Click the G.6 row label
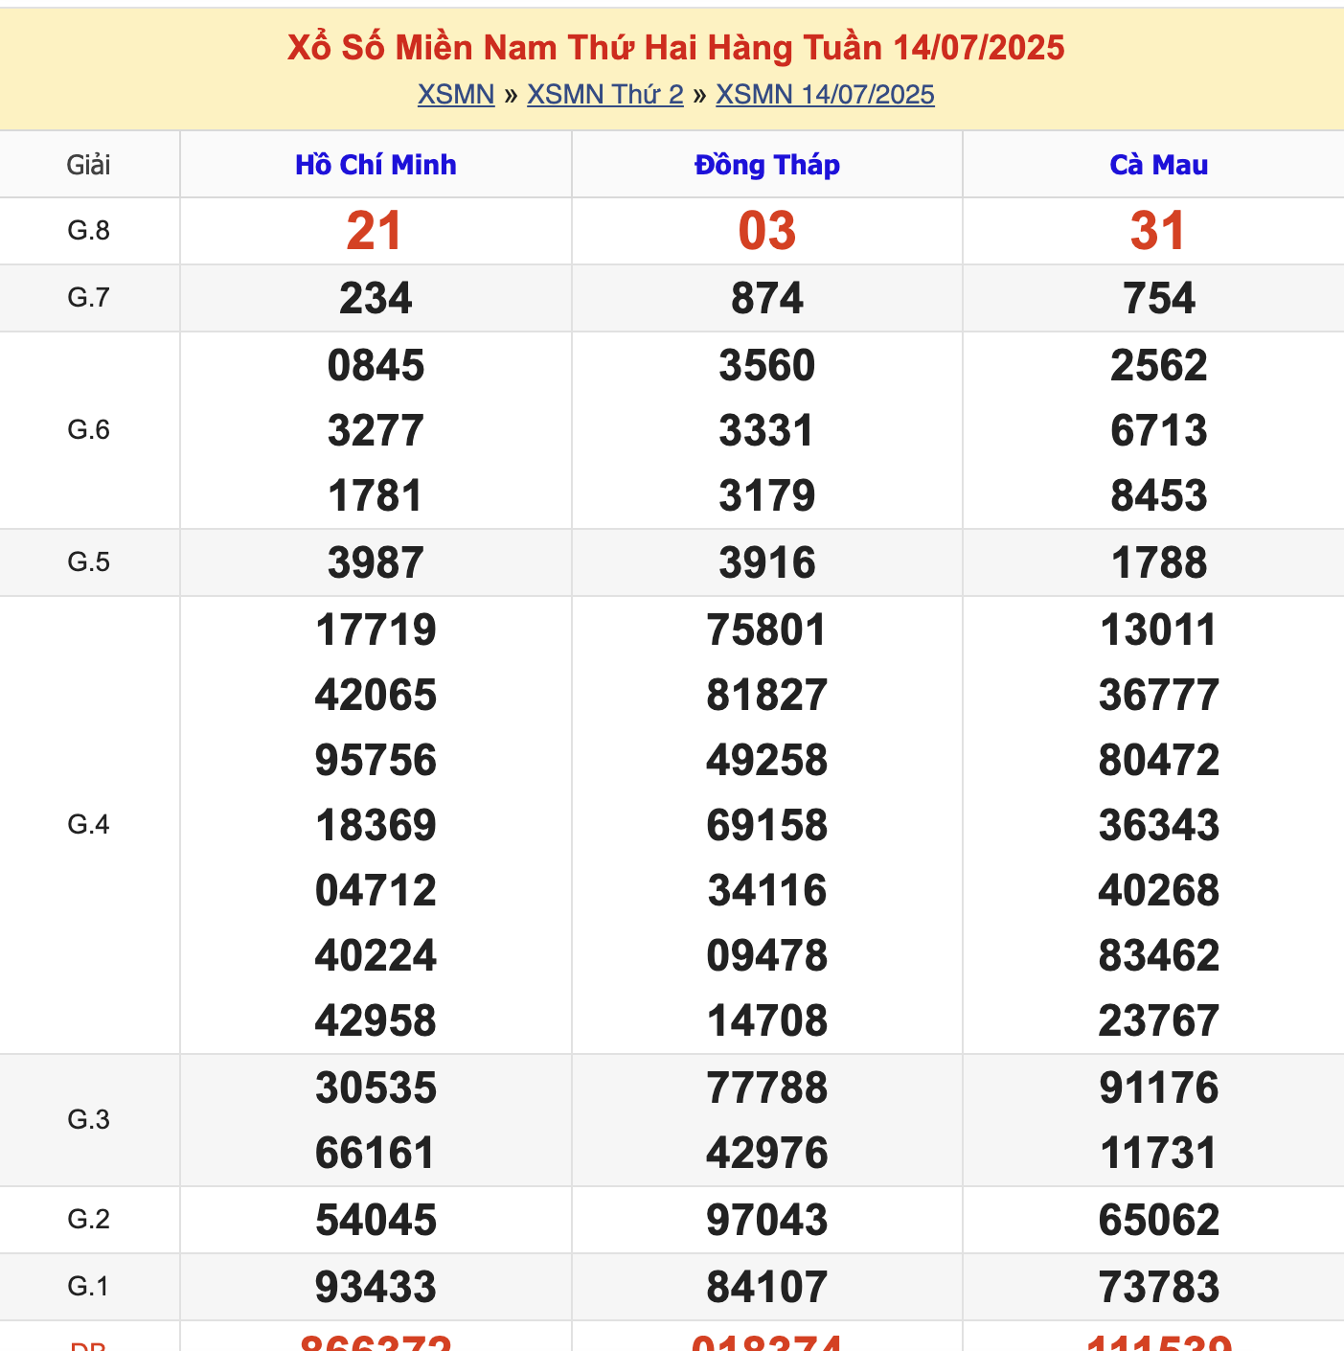This screenshot has width=1344, height=1351. 89,430
